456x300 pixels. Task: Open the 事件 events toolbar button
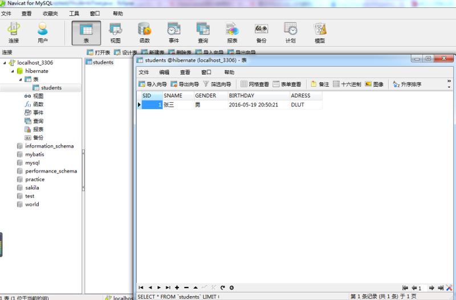174,33
